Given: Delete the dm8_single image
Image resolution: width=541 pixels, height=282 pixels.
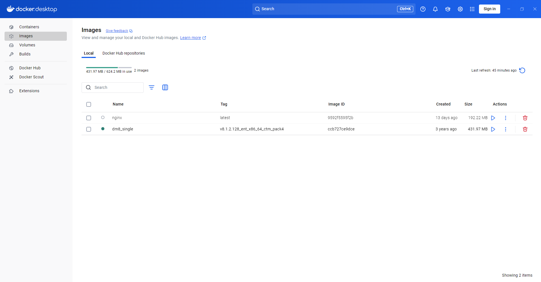Looking at the screenshot, I should tap(525, 129).
